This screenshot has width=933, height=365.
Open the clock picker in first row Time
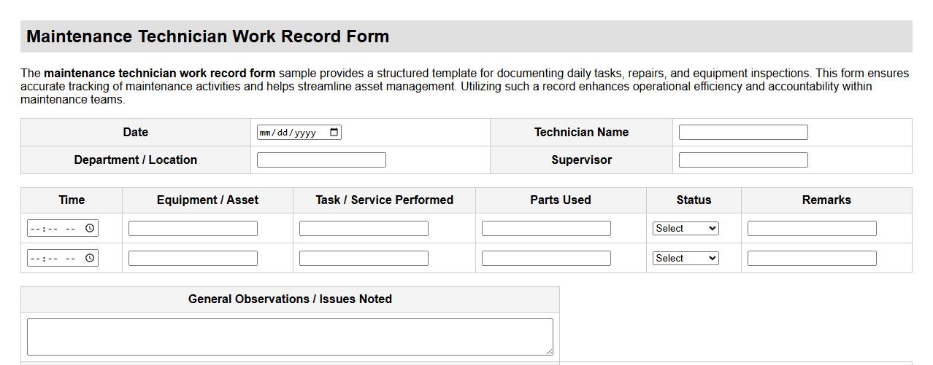tap(90, 228)
